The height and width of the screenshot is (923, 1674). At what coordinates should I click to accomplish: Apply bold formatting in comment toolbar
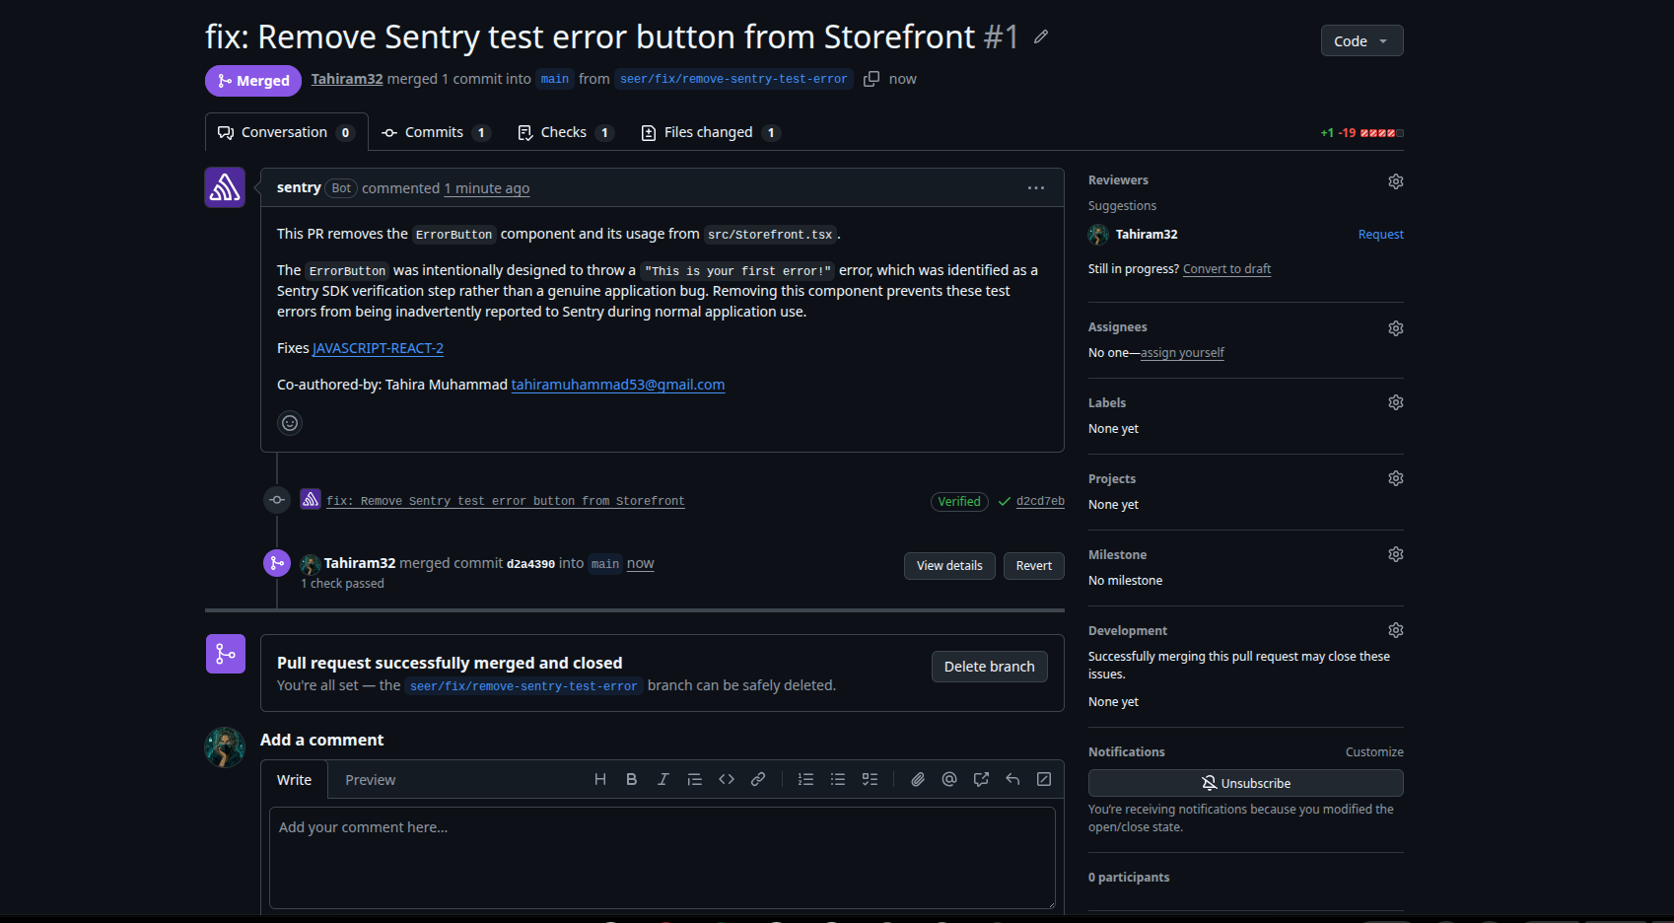632,779
